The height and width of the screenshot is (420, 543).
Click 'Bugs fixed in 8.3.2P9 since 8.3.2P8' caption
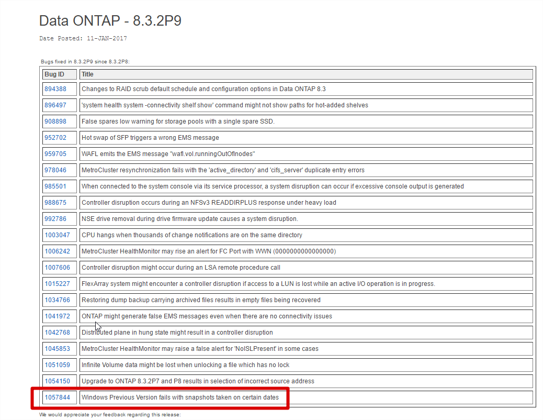point(85,62)
